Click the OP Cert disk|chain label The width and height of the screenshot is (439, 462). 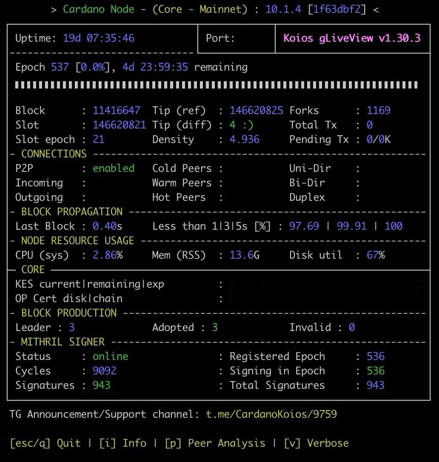click(69, 298)
